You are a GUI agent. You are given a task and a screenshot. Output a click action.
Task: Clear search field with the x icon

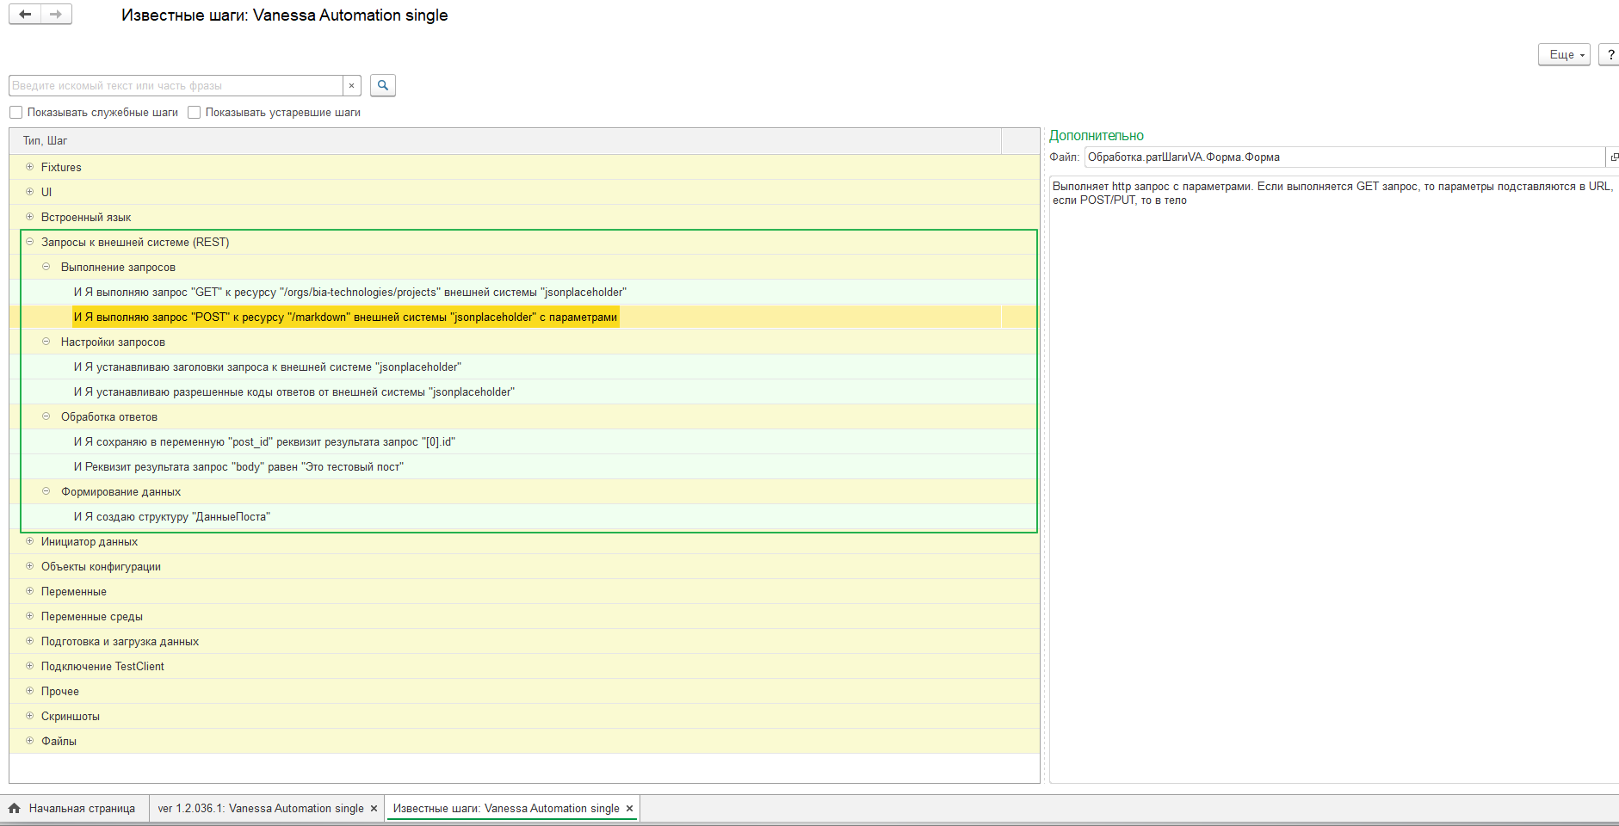(x=351, y=86)
